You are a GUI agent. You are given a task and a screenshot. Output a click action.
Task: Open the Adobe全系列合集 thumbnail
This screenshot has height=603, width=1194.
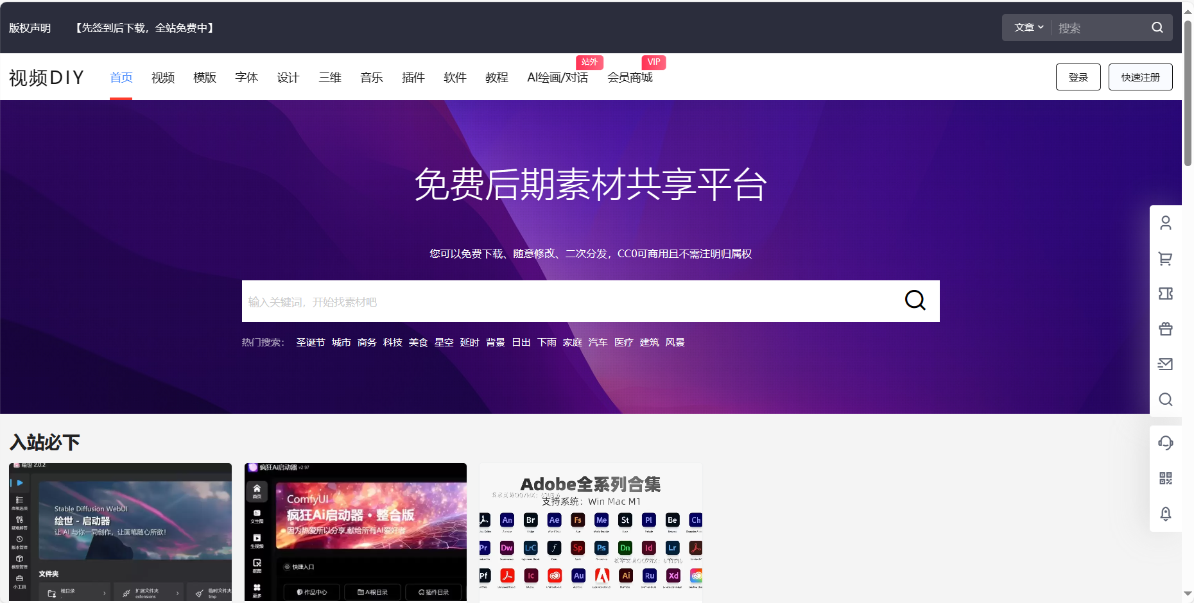[591, 532]
